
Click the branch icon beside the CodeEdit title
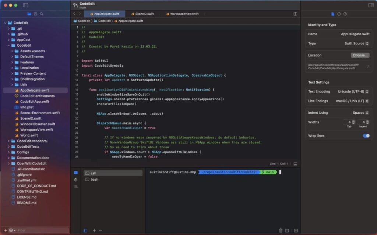coord(75,5)
